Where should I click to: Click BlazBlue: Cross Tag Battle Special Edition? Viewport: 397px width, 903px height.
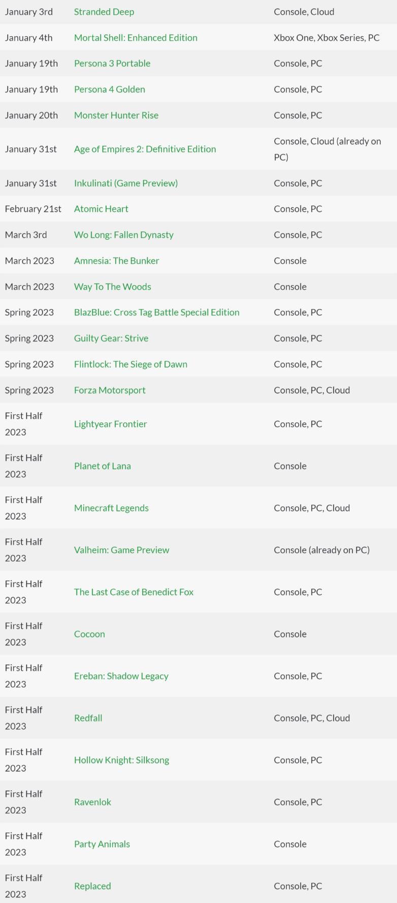point(157,313)
